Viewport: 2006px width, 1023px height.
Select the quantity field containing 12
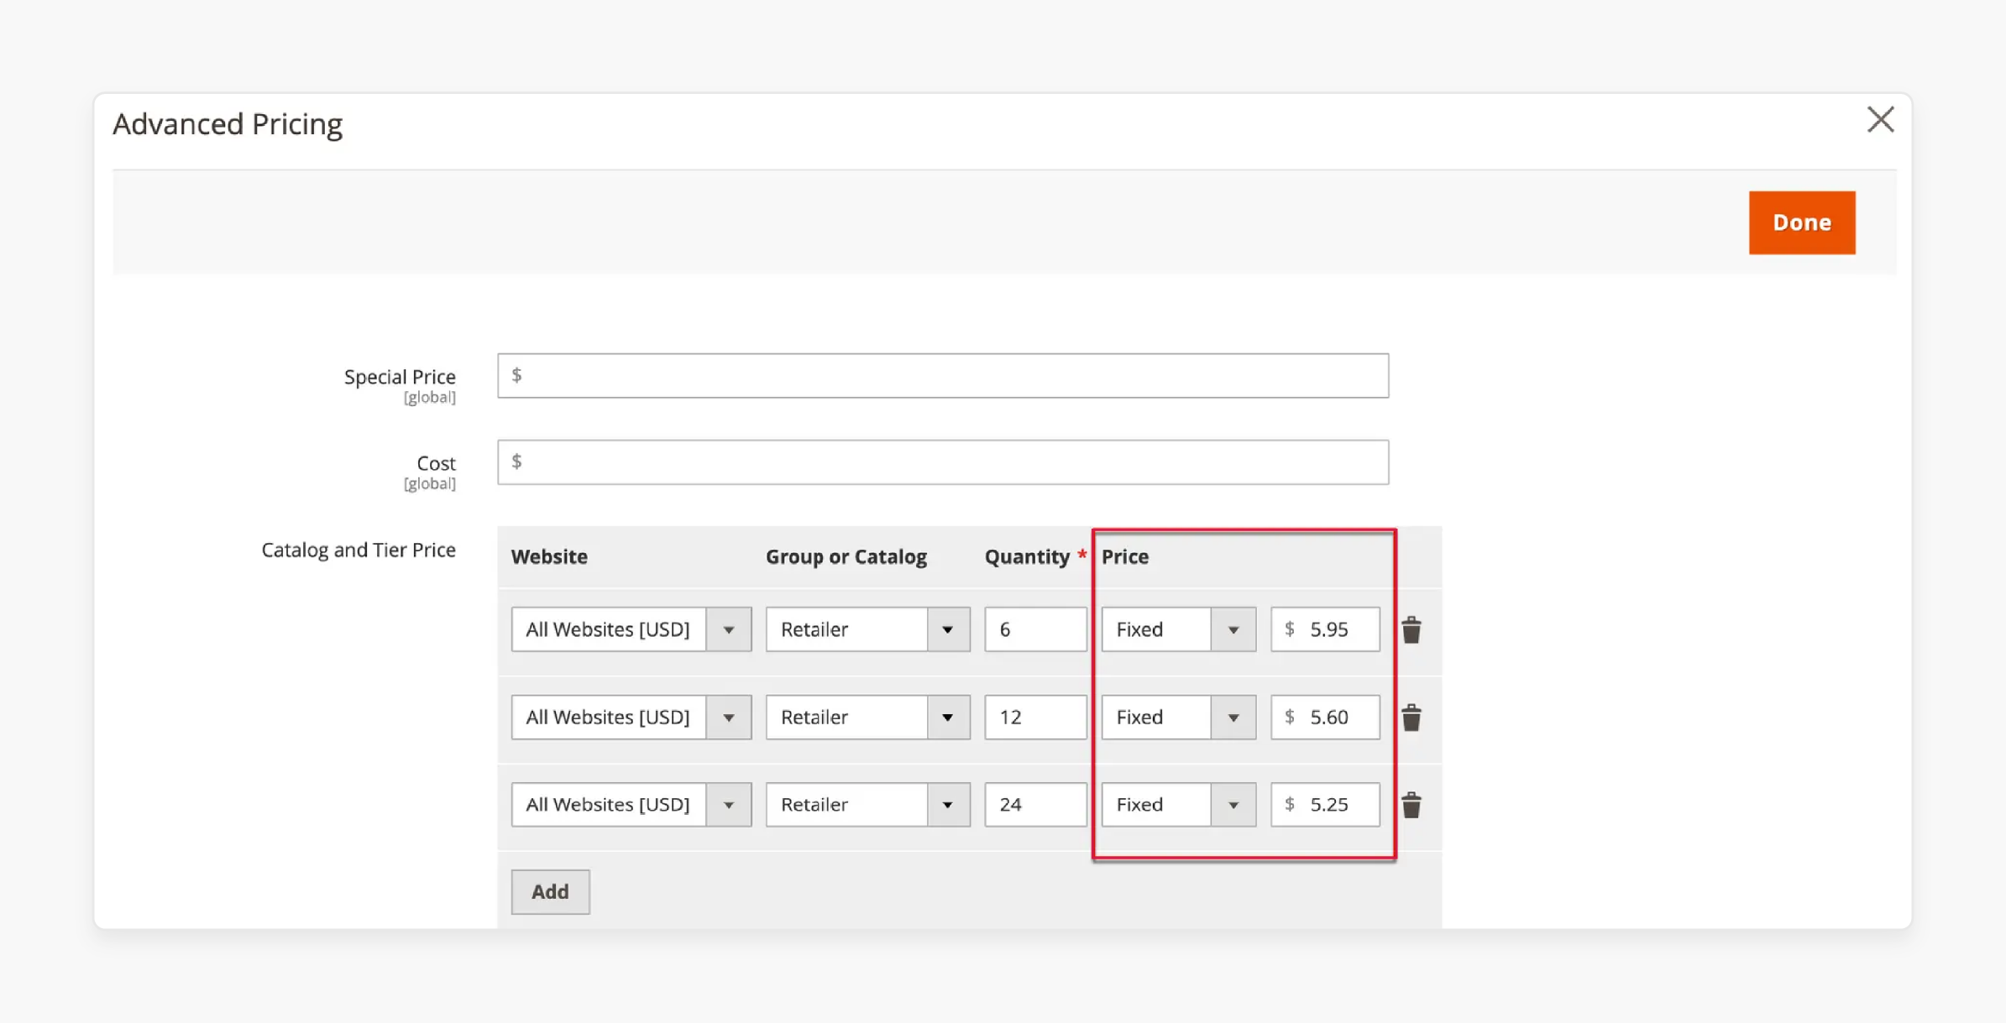coord(1035,717)
